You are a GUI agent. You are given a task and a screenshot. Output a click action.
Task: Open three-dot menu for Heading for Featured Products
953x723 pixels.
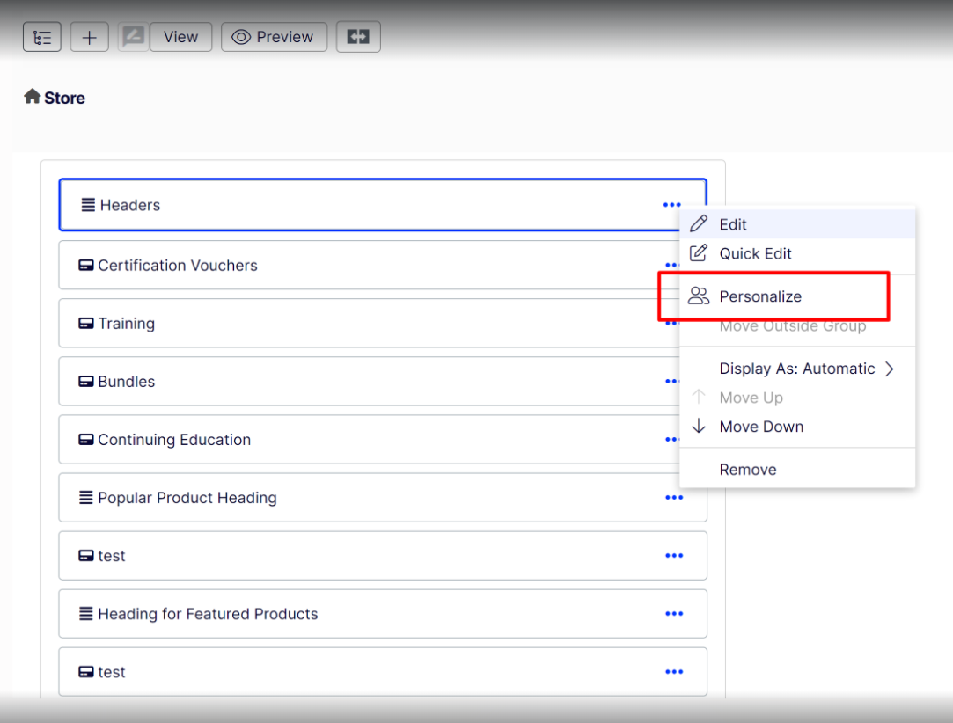[674, 614]
